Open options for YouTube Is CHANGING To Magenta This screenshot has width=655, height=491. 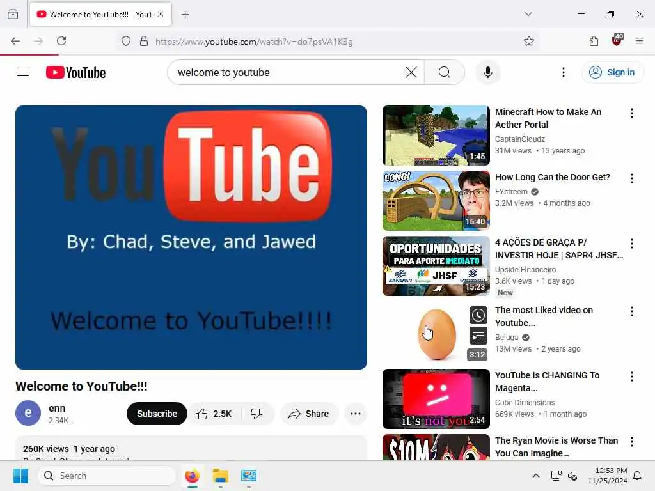pyautogui.click(x=631, y=377)
